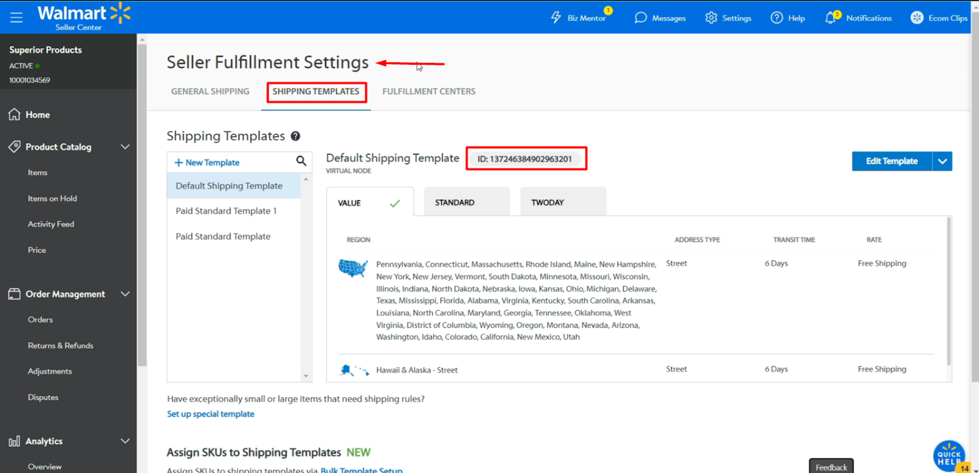
Task: Switch to the General Shipping tab
Action: 210,91
